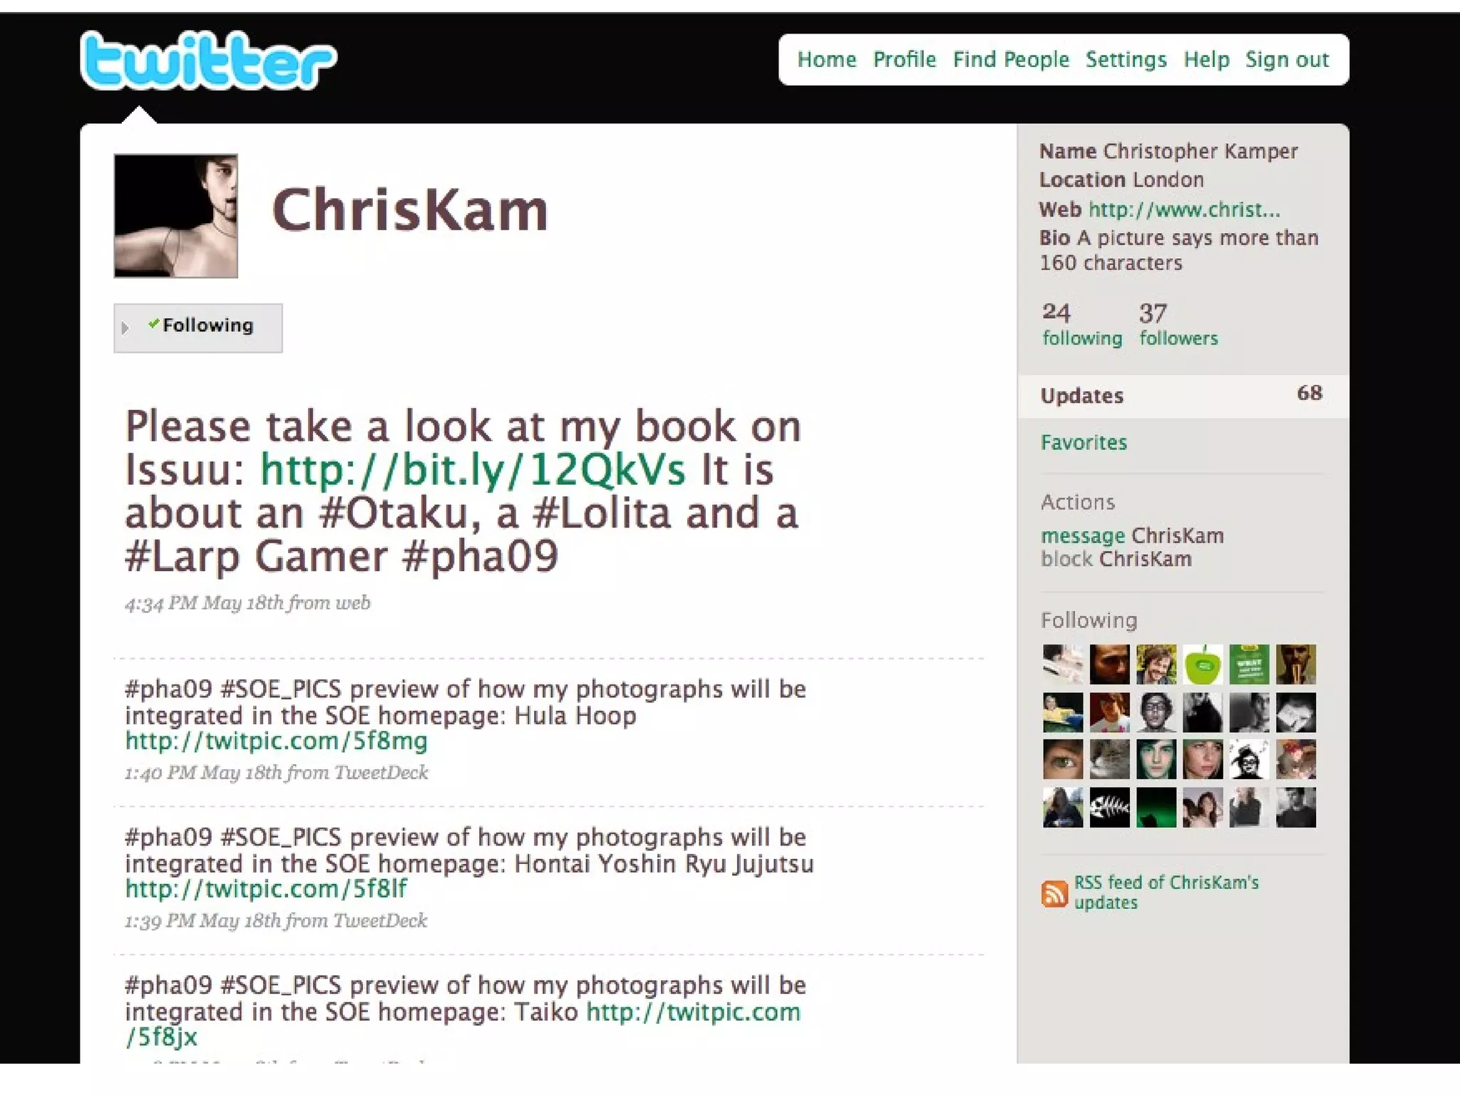Viewport: 1460px width, 1095px height.
Task: Toggle the Following button for ChrisKam
Action: click(198, 328)
